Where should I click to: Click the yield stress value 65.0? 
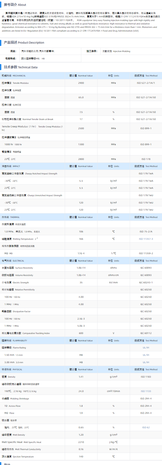(x=81, y=97)
